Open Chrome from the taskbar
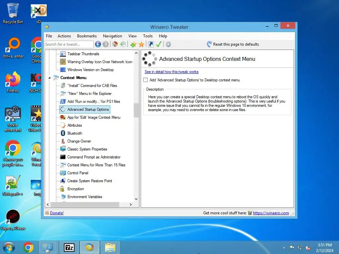 click(x=28, y=247)
